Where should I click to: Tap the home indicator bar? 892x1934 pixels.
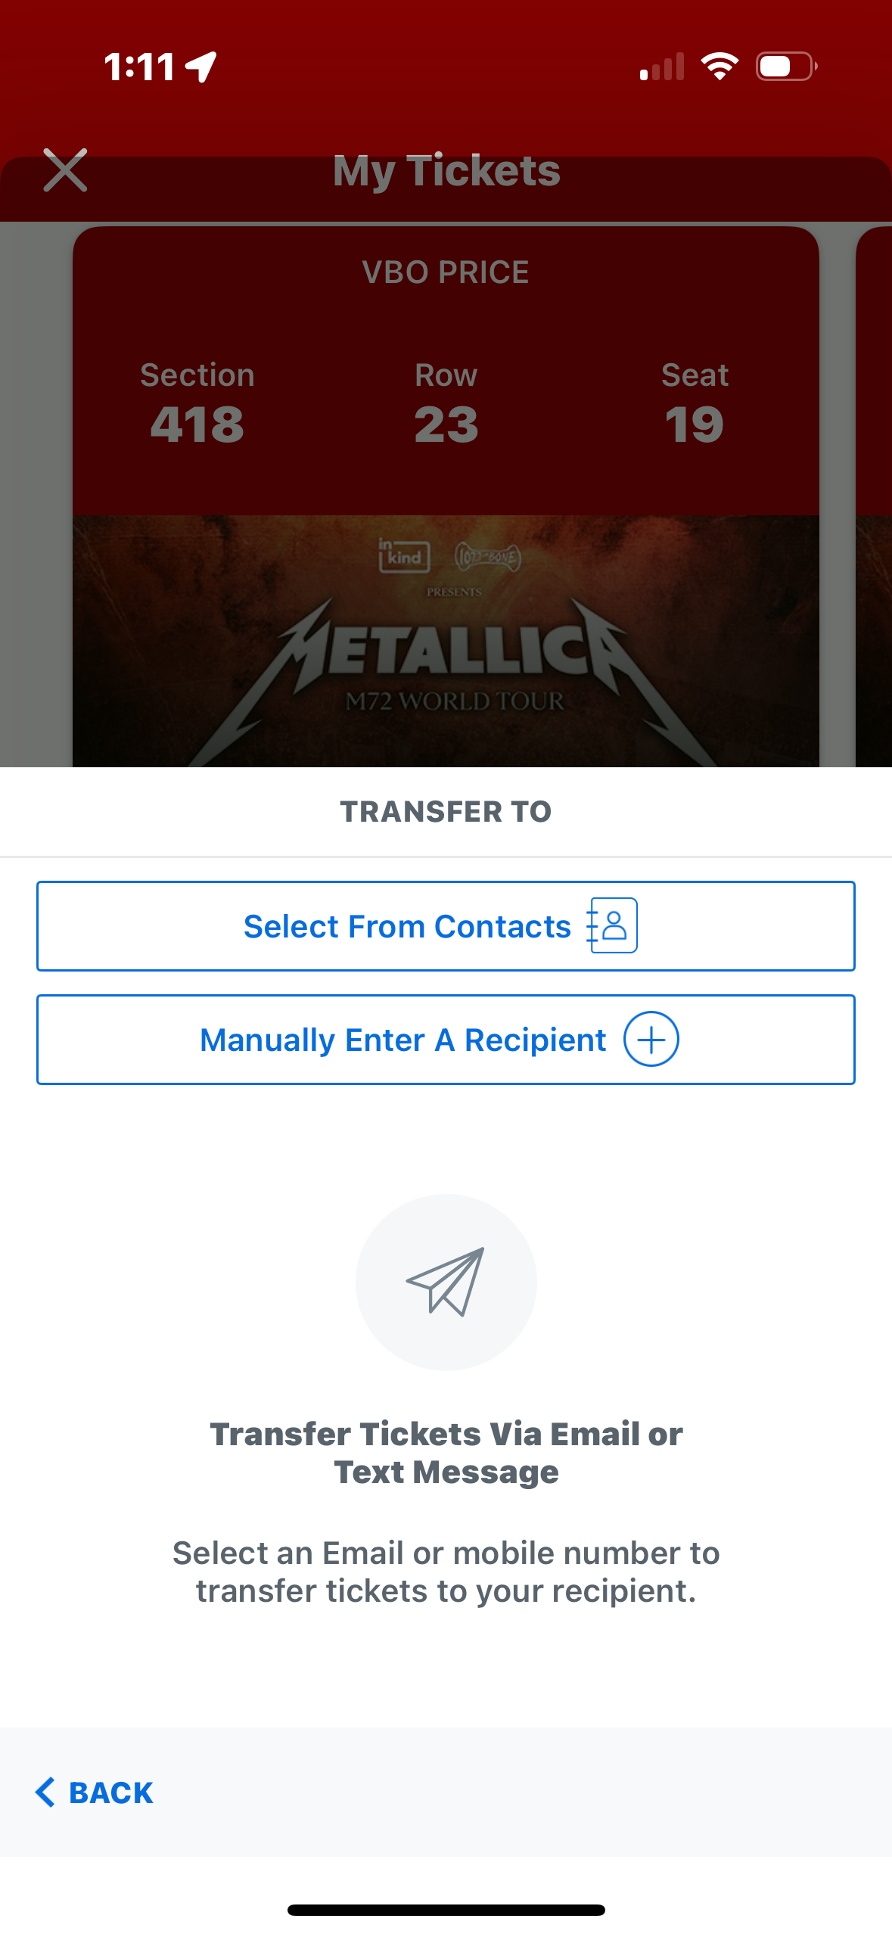[446, 1910]
